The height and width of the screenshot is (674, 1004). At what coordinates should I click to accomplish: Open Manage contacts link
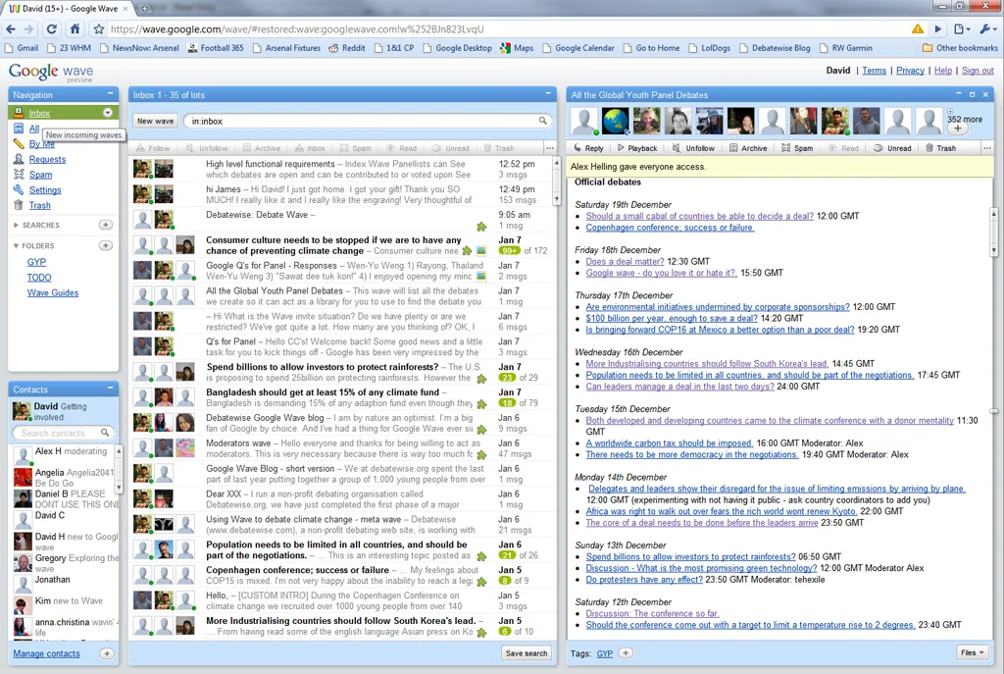point(47,653)
